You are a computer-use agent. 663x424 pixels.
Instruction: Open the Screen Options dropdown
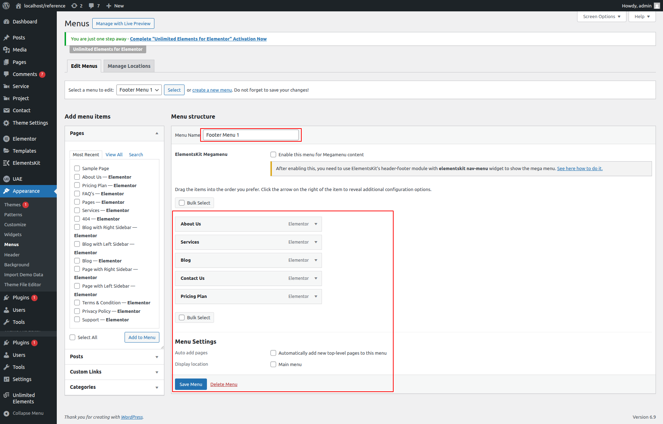(602, 16)
